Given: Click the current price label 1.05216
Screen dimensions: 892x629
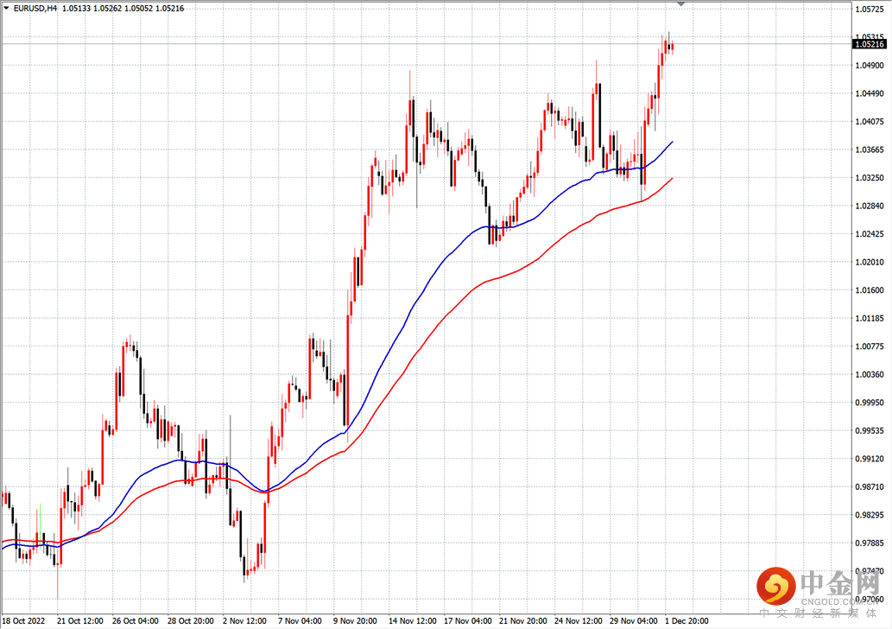Looking at the screenshot, I should click(x=868, y=43).
